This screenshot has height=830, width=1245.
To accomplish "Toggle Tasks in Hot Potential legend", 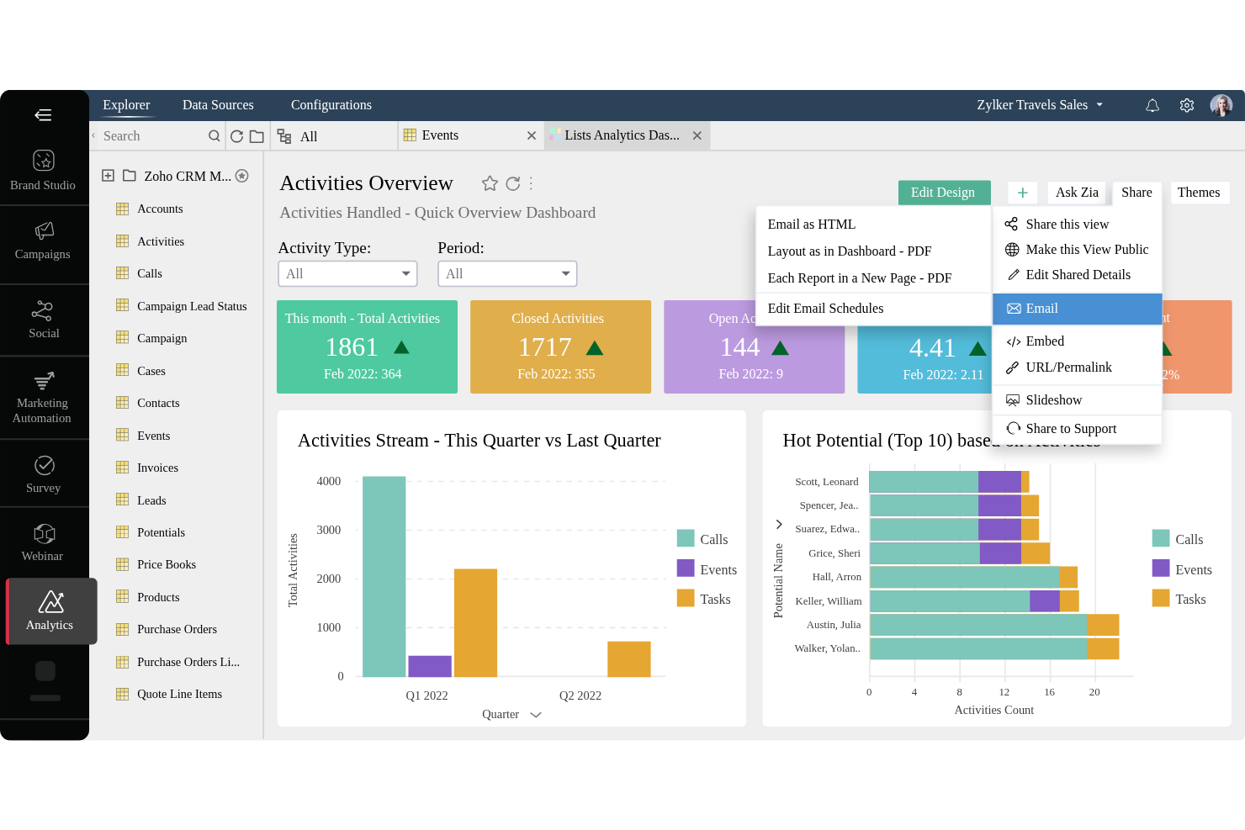I will (1179, 599).
